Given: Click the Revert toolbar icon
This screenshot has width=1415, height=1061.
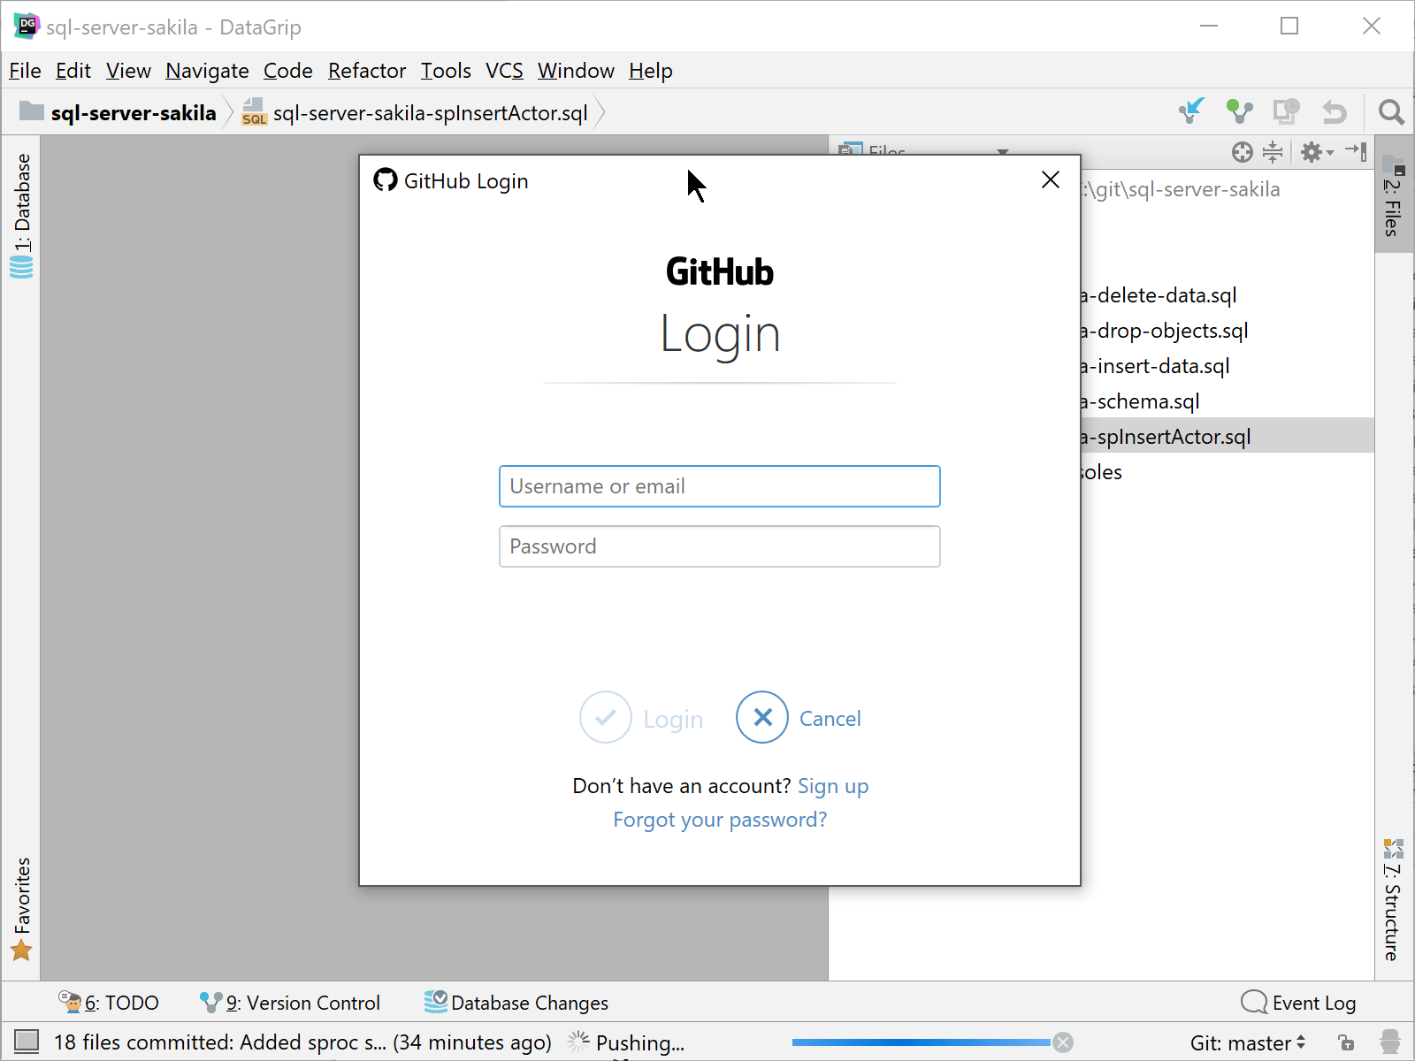Looking at the screenshot, I should (x=1334, y=111).
